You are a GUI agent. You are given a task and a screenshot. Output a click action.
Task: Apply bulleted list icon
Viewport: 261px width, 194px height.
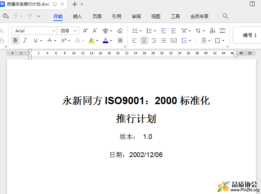coord(135,31)
